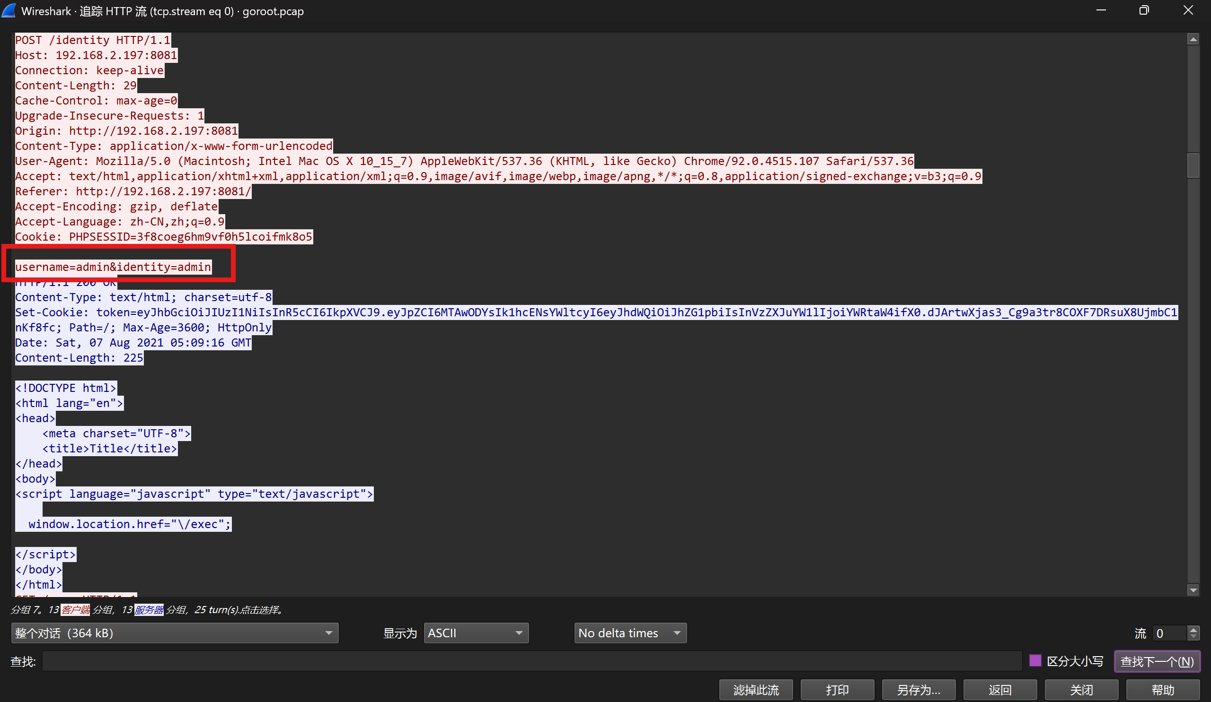This screenshot has width=1211, height=702.
Task: Click the Origin: http://192.168.2.197:8081 line
Action: pos(126,131)
